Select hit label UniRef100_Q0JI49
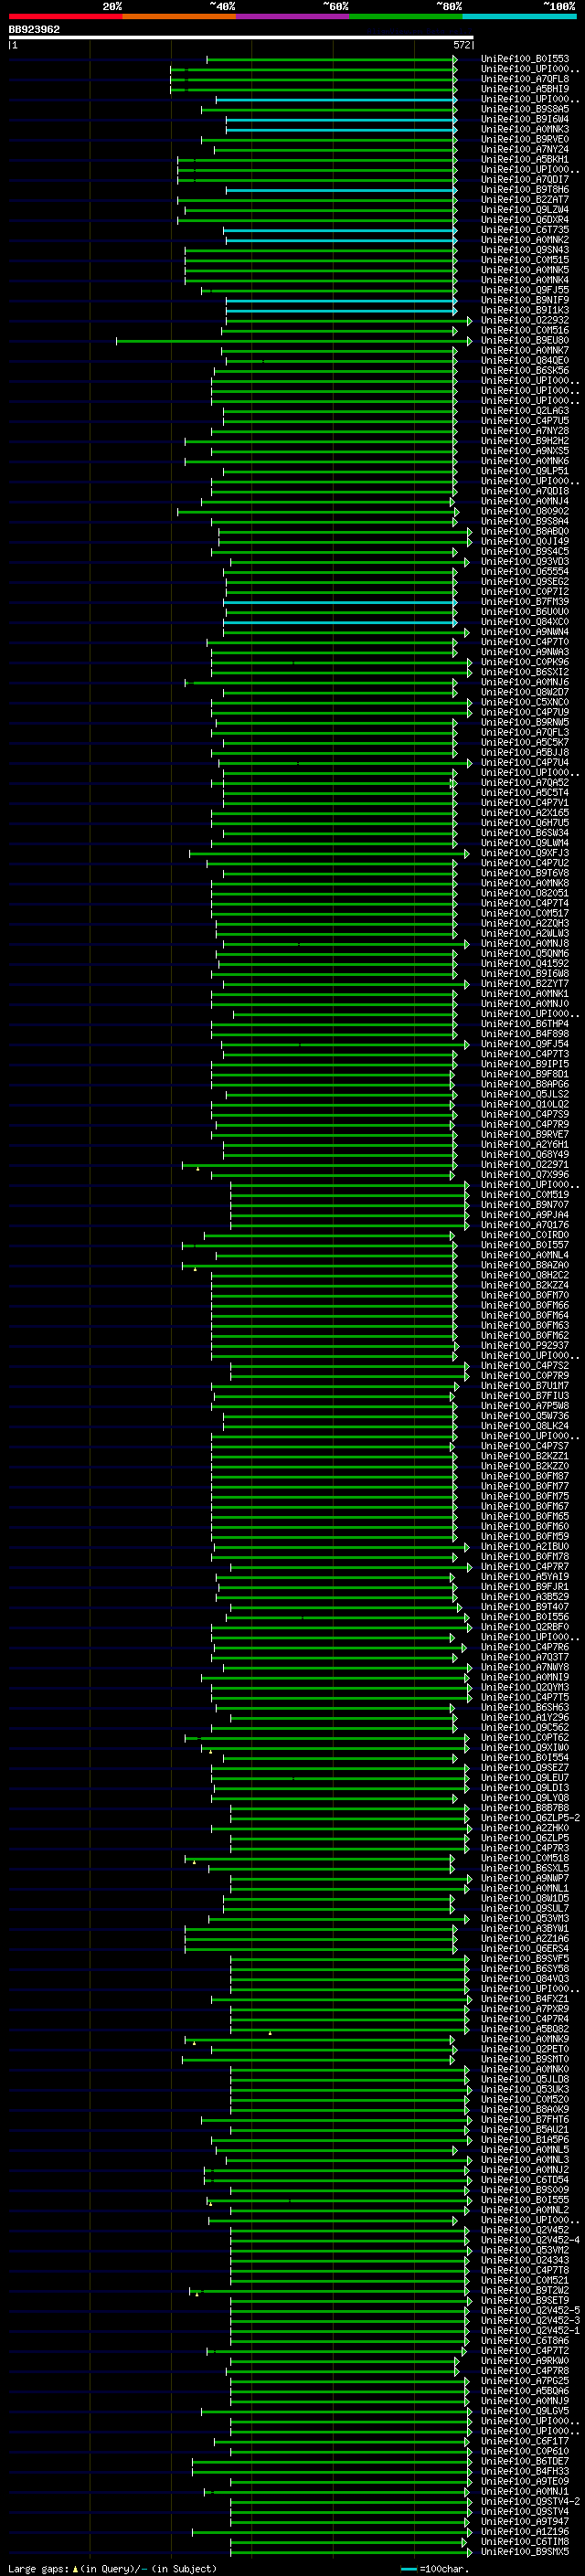The width and height of the screenshot is (585, 2576). [525, 542]
